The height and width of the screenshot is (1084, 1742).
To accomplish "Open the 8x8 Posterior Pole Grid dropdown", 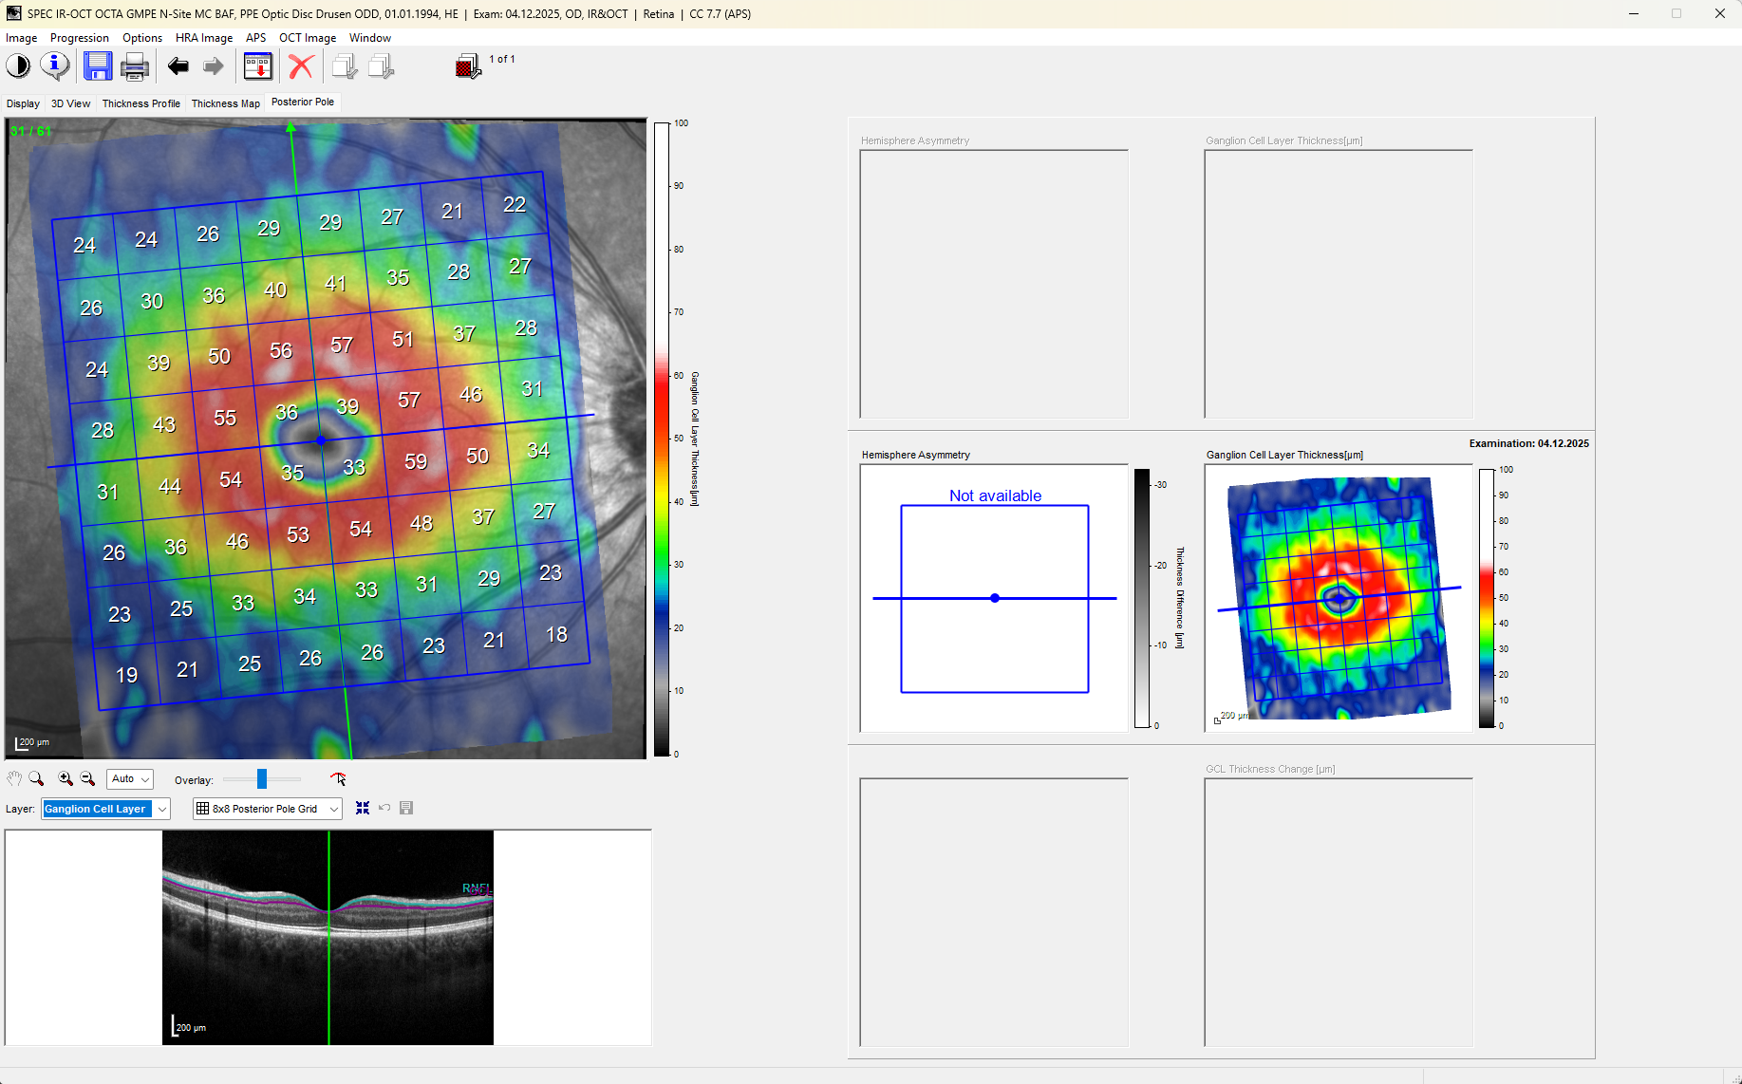I will click(x=267, y=809).
